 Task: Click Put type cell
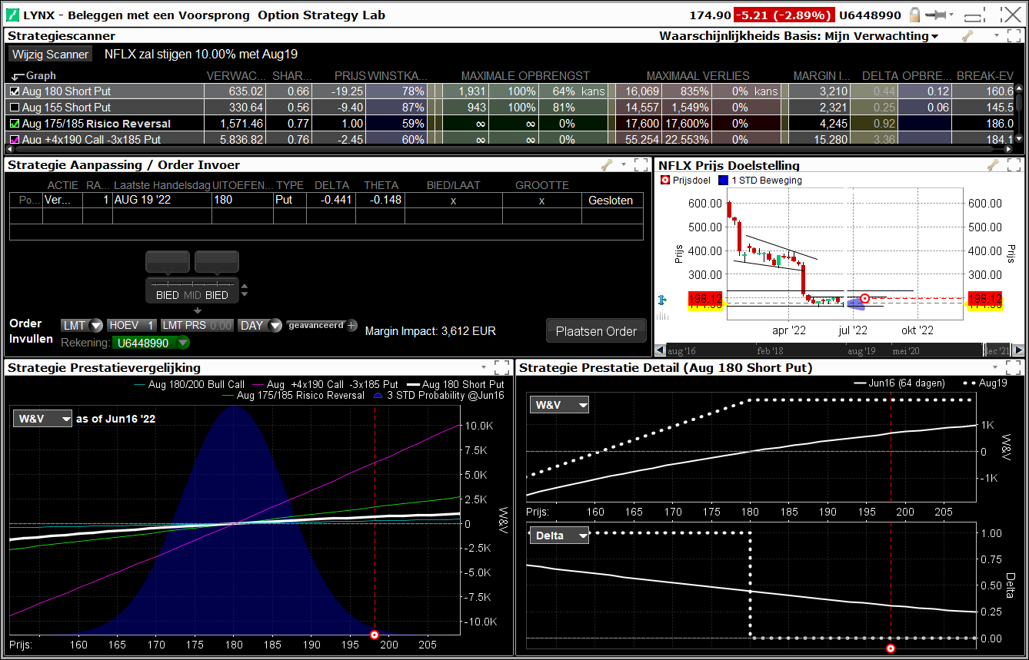tap(290, 200)
